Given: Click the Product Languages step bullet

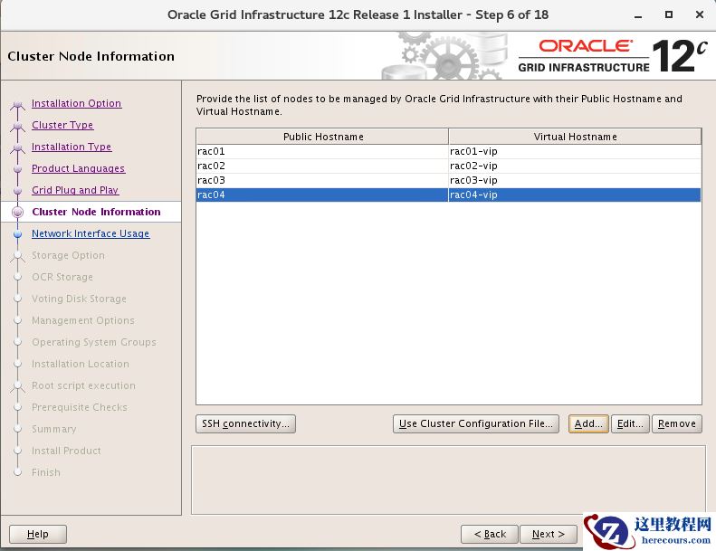Looking at the screenshot, I should 18,169.
